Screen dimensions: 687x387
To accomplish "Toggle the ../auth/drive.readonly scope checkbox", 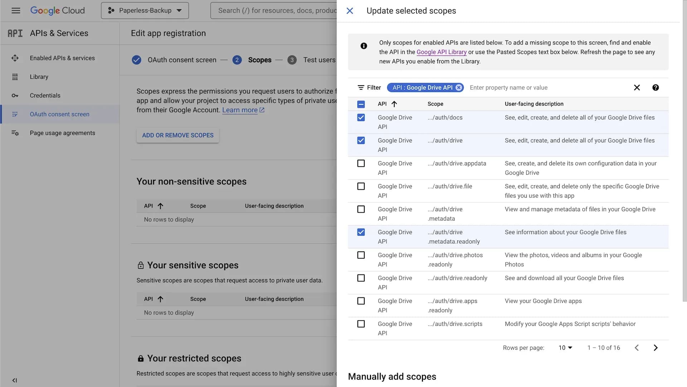I will click(361, 278).
